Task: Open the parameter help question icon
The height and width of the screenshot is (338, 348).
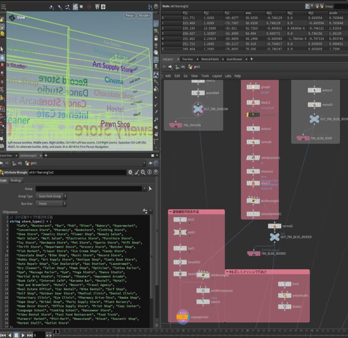Action: tap(156, 172)
